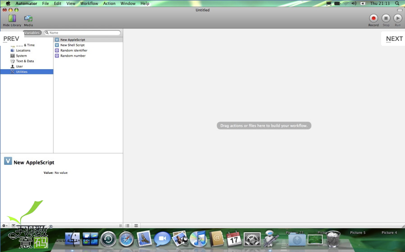Open the Workflow menu
Viewport: 405px width, 252px height.
tap(89, 3)
